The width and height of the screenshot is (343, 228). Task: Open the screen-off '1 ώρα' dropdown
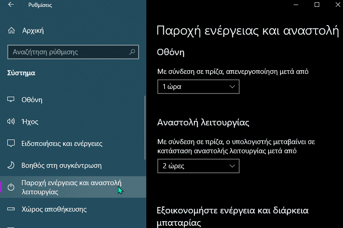point(198,87)
